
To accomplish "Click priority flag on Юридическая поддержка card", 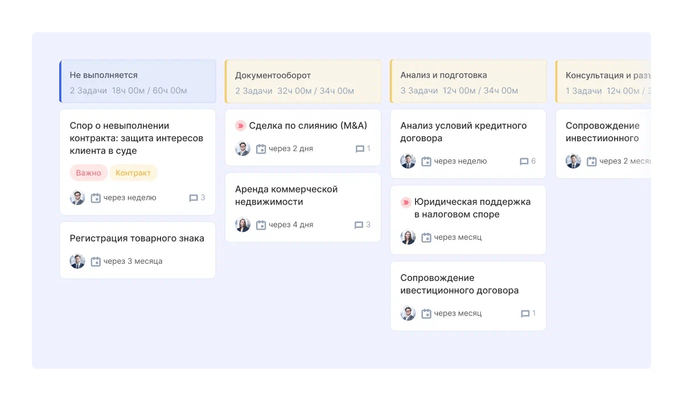I will 406,202.
